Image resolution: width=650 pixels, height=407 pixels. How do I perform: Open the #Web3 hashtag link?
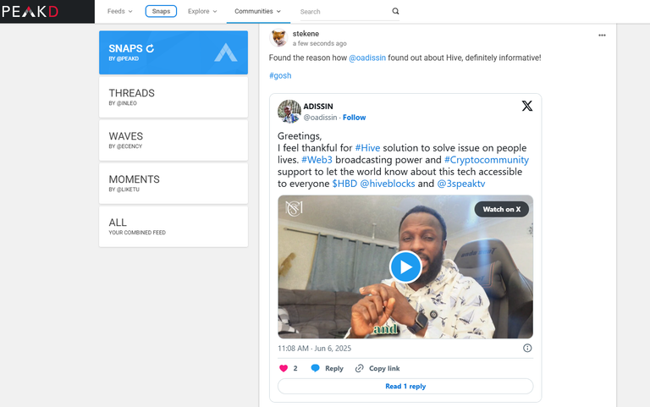[317, 160]
